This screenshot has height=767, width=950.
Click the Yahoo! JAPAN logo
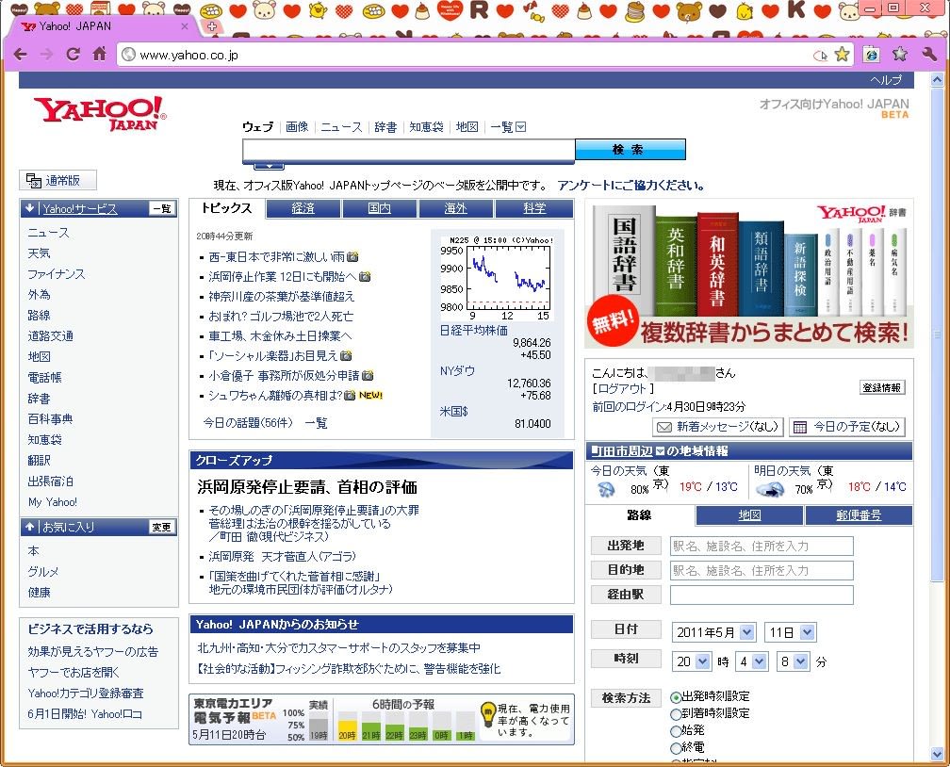[x=99, y=113]
